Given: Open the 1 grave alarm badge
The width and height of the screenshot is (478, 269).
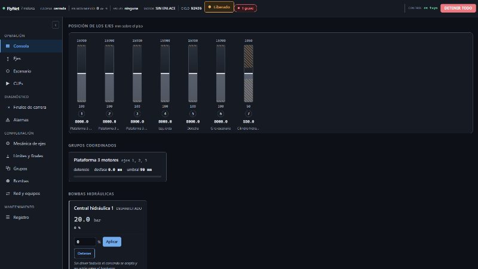Looking at the screenshot, I should 246,8.
